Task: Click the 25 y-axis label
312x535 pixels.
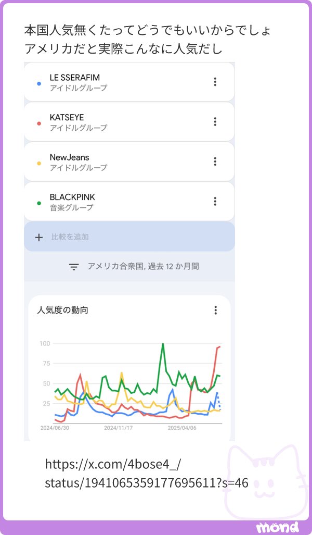Action: click(x=46, y=404)
